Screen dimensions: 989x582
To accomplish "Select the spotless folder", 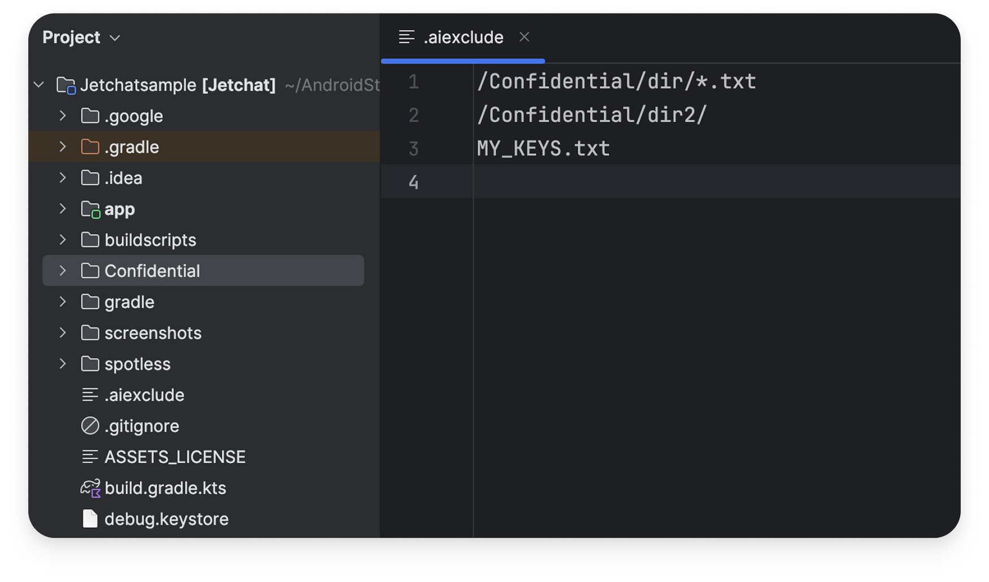I will 137,364.
